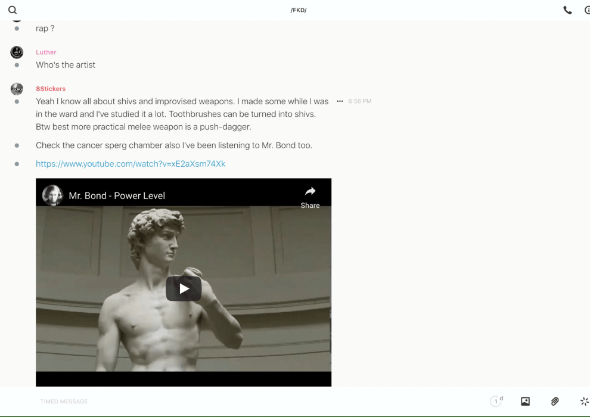Open the youtube.com link in the message
The width and height of the screenshot is (590, 417).
(131, 164)
